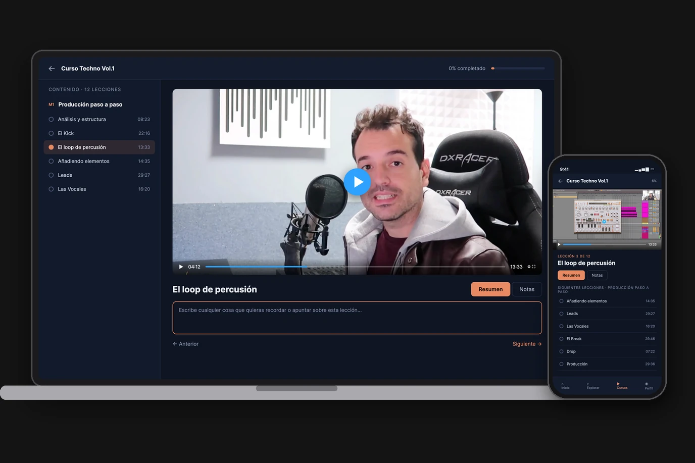Screen dimensions: 695x463
Task: Mark Las Vocales circle in laptop sidebar
Action: click(x=51, y=189)
